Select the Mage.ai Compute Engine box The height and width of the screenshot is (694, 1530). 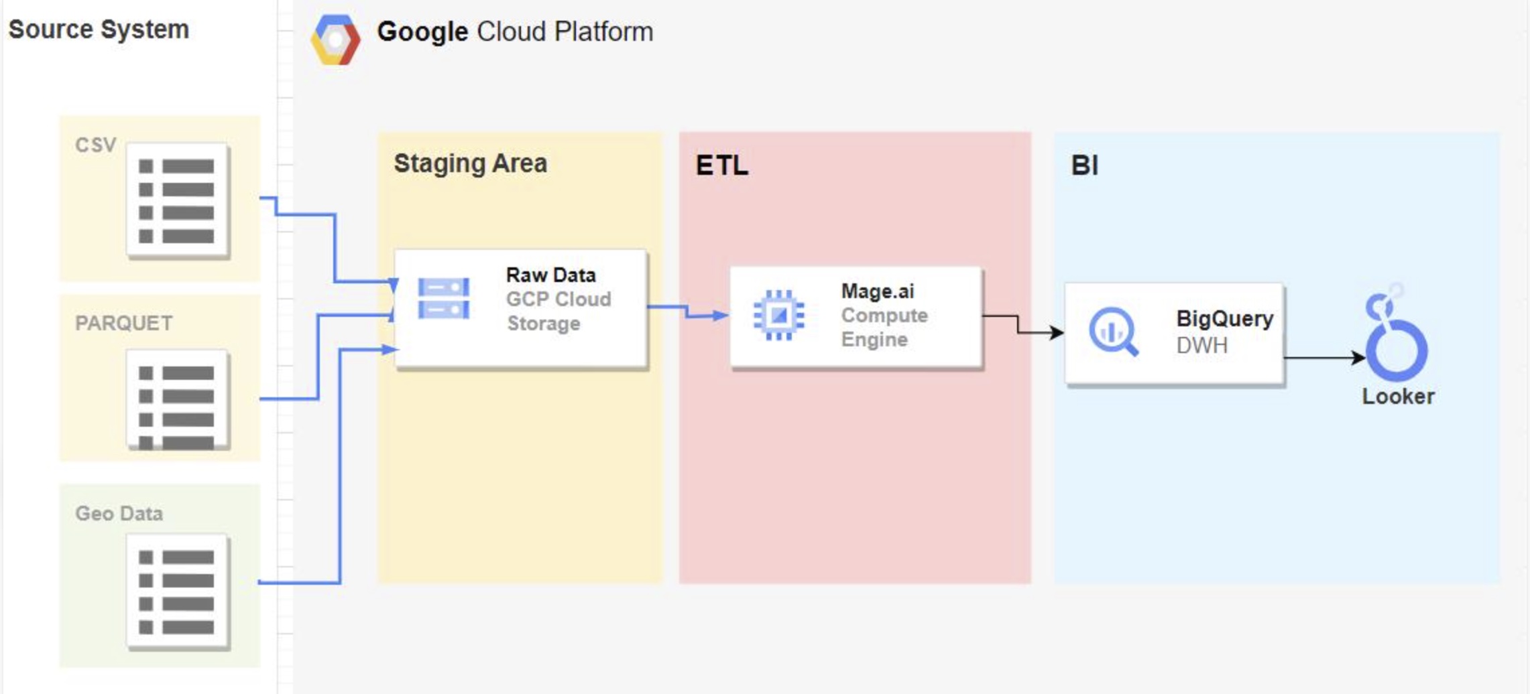856,317
